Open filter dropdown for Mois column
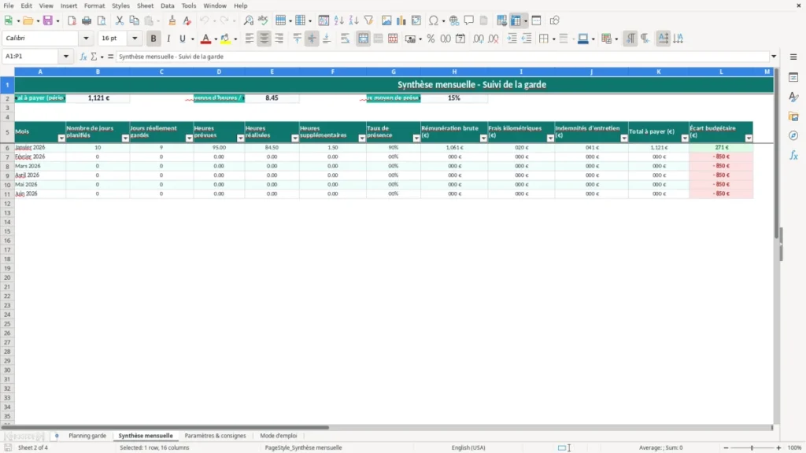This screenshot has height=453, width=806. pyautogui.click(x=61, y=138)
